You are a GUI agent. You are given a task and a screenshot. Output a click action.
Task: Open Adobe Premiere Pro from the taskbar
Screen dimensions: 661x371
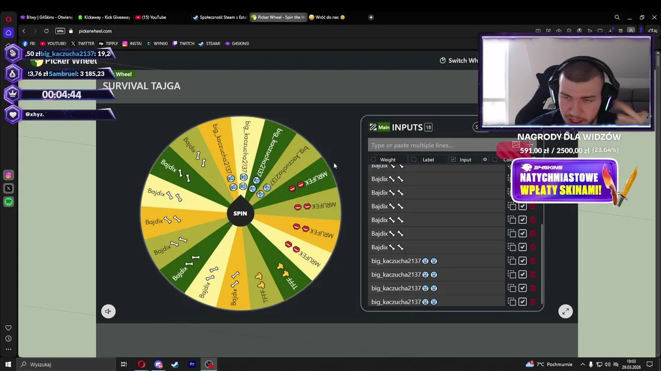click(192, 364)
